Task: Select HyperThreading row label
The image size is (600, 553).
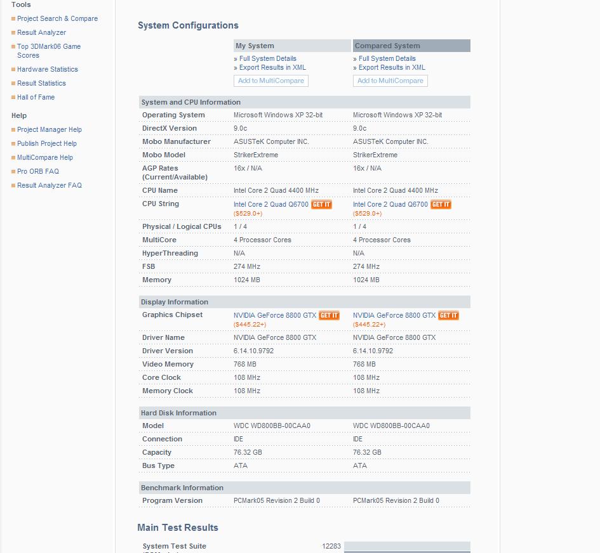Action: [170, 254]
